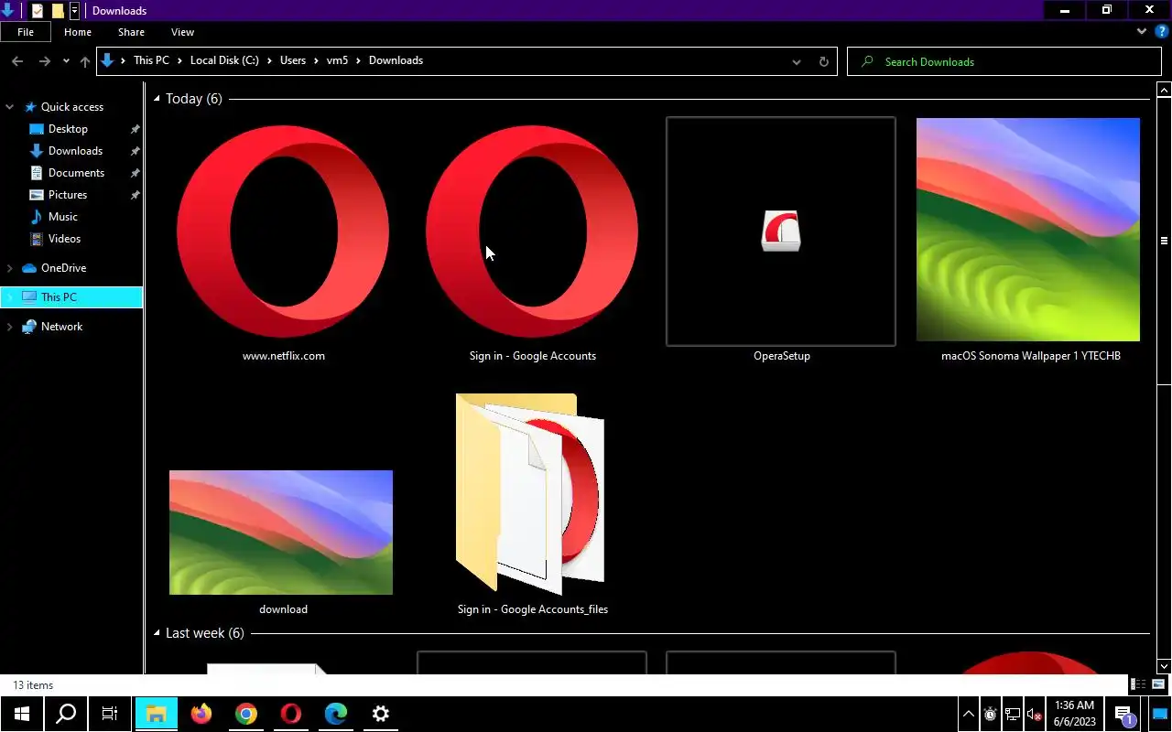1172x732 pixels.
Task: Refresh the Downloads folder
Action: click(823, 61)
